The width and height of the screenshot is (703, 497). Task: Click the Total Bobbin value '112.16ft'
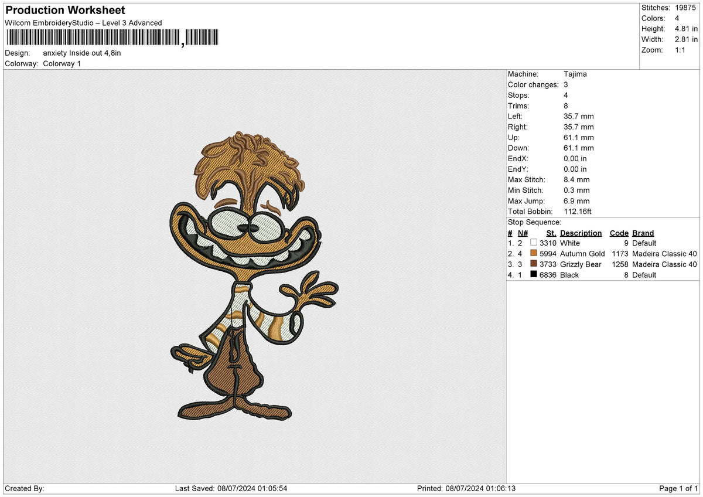tap(578, 211)
